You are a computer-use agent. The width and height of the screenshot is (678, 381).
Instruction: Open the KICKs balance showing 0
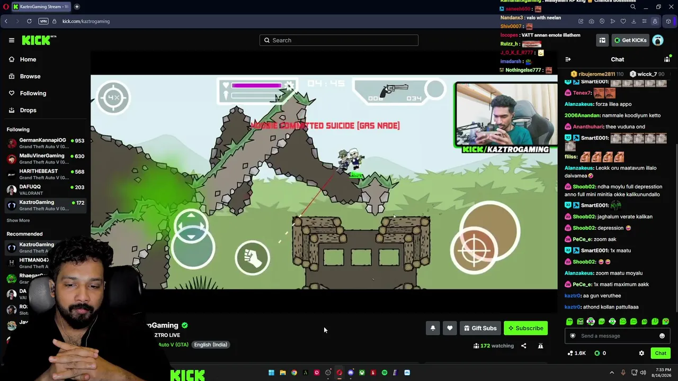600,353
